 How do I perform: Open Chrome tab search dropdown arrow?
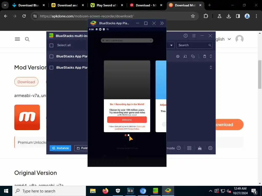5,5
